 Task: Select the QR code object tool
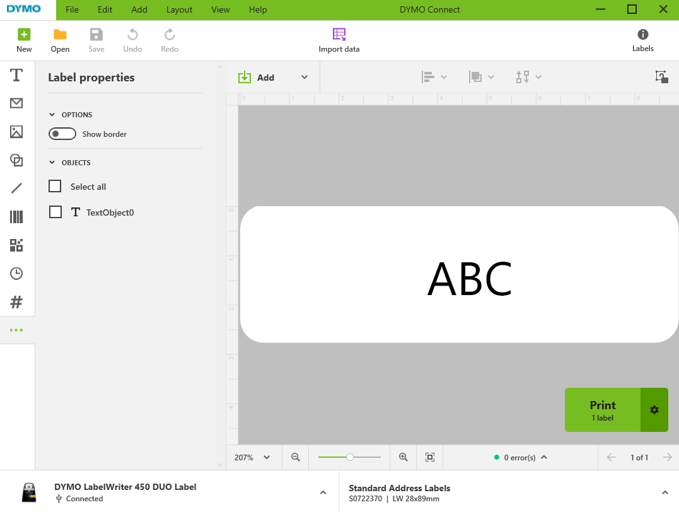click(16, 245)
